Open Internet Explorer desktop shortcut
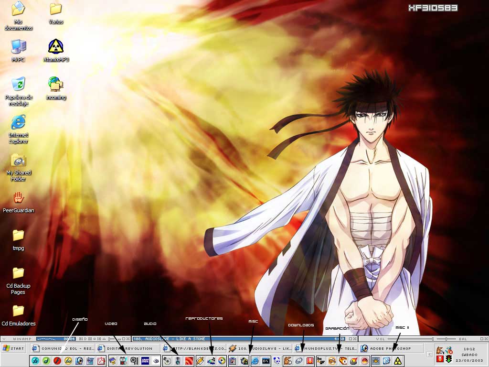The height and width of the screenshot is (367, 489). [19, 129]
